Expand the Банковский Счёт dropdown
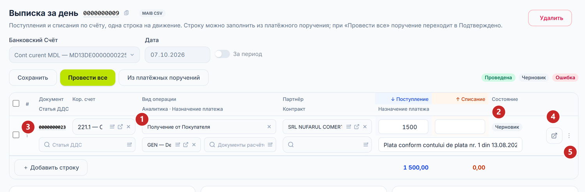The width and height of the screenshot is (585, 192). [x=74, y=55]
